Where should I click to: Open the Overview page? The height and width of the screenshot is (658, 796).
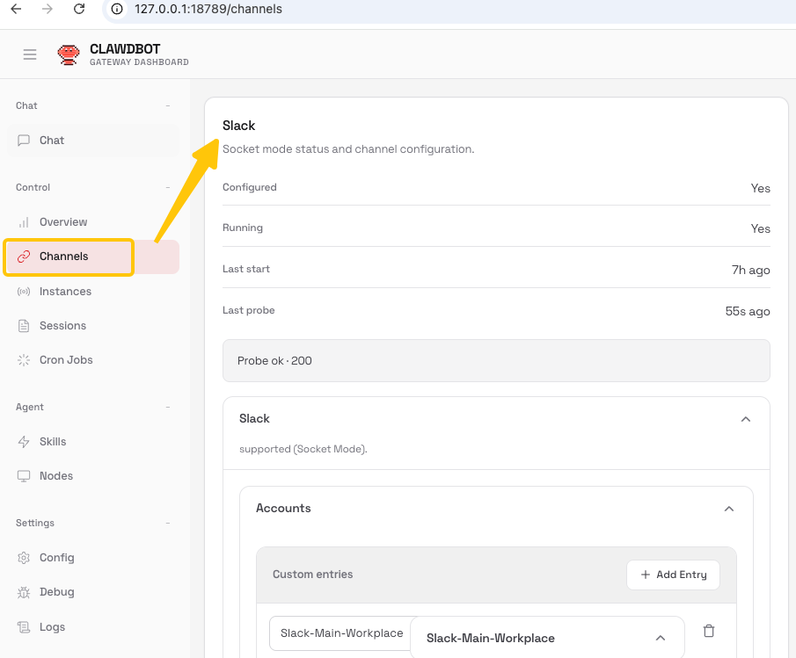pos(63,222)
